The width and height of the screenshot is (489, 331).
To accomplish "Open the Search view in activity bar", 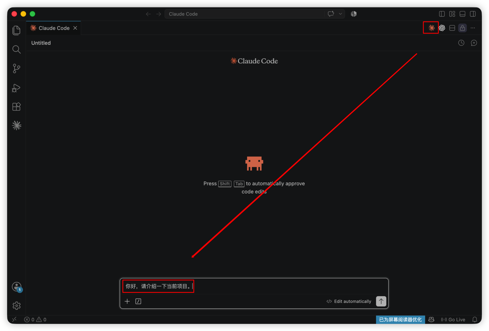I will (17, 49).
